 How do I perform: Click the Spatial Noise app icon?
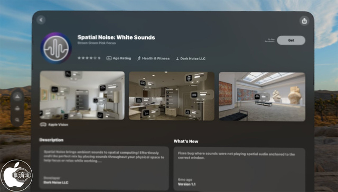[x=56, y=48]
